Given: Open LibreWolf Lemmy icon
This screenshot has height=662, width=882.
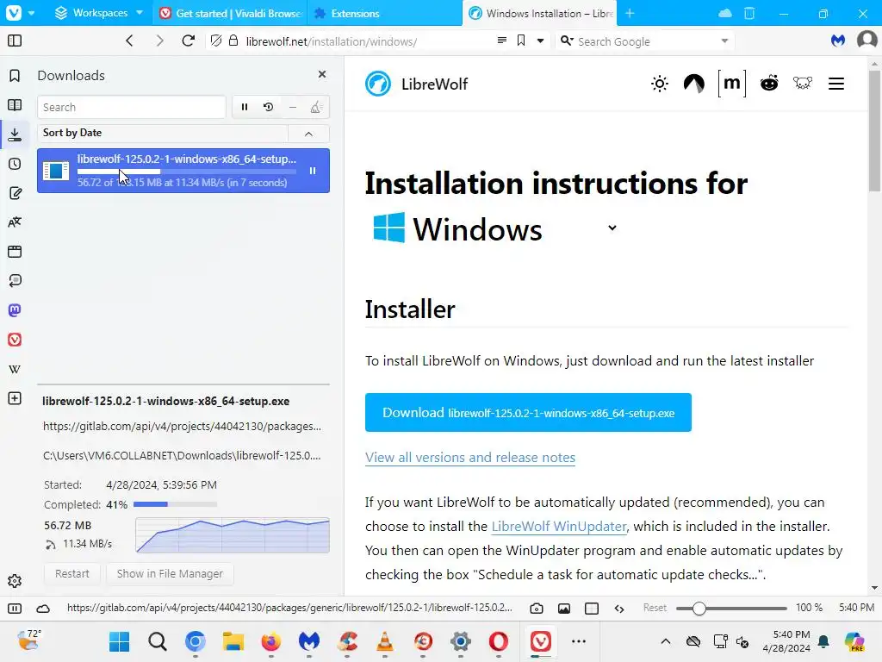Looking at the screenshot, I should (803, 84).
